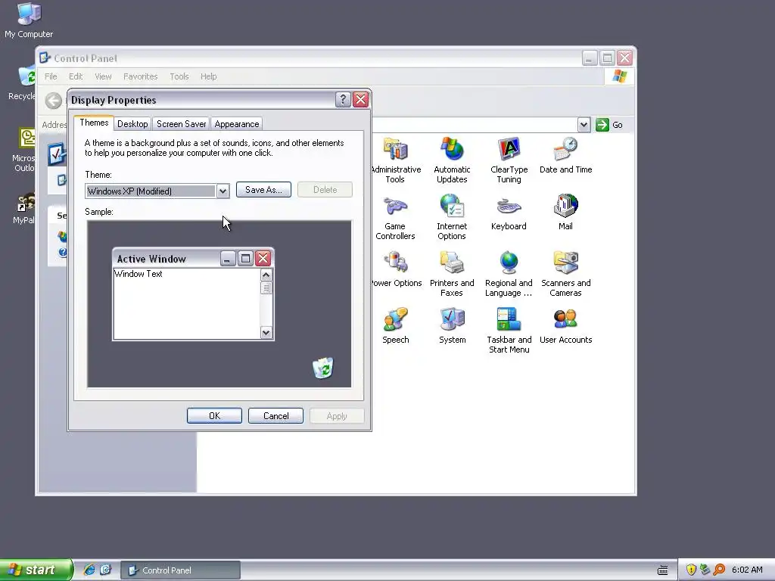Viewport: 775px width, 581px height.
Task: Click the help question mark in Display Properties
Action: point(343,100)
